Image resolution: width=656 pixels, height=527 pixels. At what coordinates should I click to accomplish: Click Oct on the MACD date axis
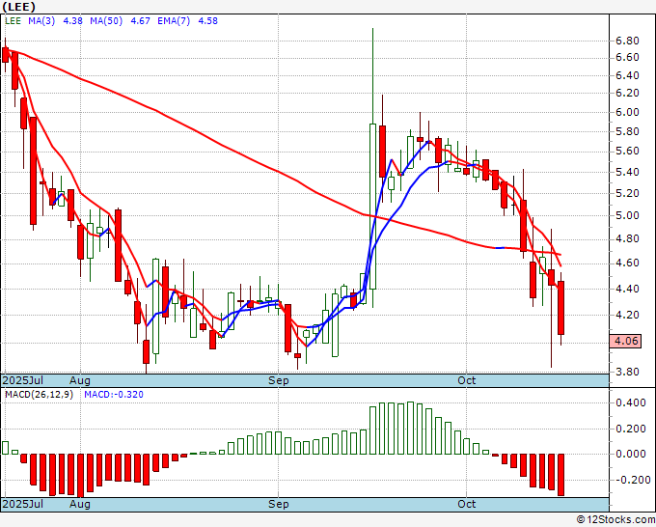[467, 504]
